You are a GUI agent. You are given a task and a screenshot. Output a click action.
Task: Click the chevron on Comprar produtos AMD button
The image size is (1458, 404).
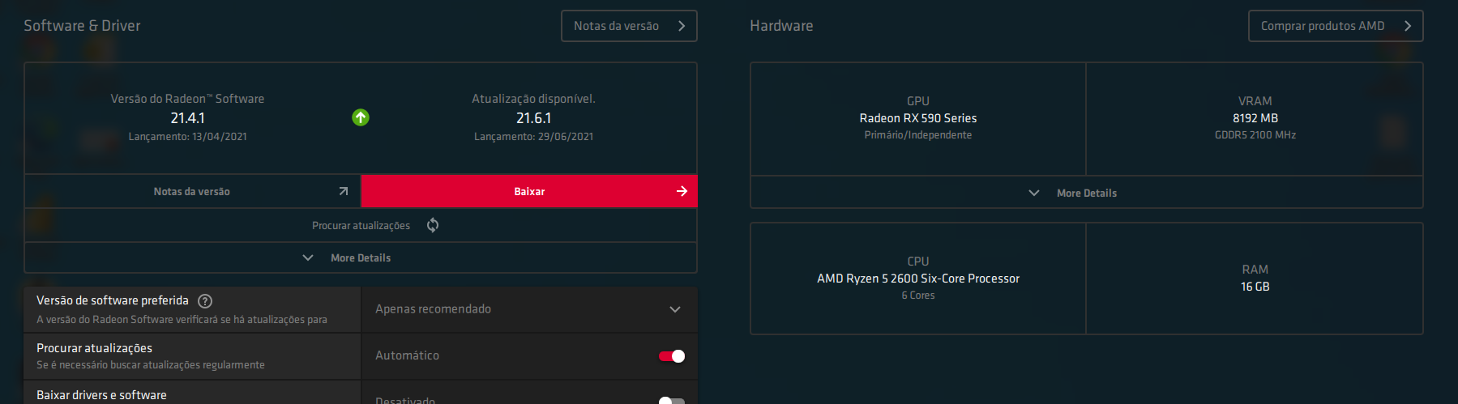(1408, 26)
